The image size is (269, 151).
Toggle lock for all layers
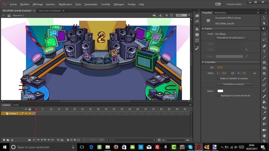[30, 109]
